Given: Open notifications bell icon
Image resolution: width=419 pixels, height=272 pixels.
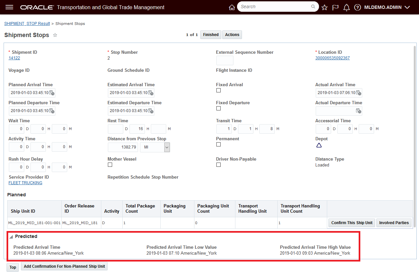Looking at the screenshot, I should [347, 7].
